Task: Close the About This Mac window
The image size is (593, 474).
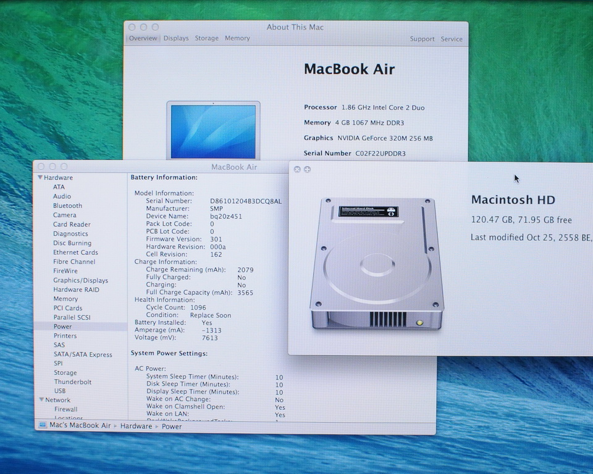Action: (132, 27)
